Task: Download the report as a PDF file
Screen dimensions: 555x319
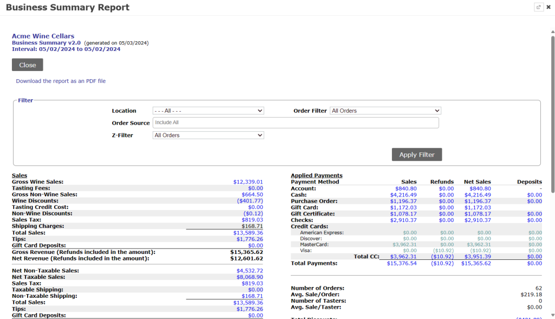Action: point(61,81)
